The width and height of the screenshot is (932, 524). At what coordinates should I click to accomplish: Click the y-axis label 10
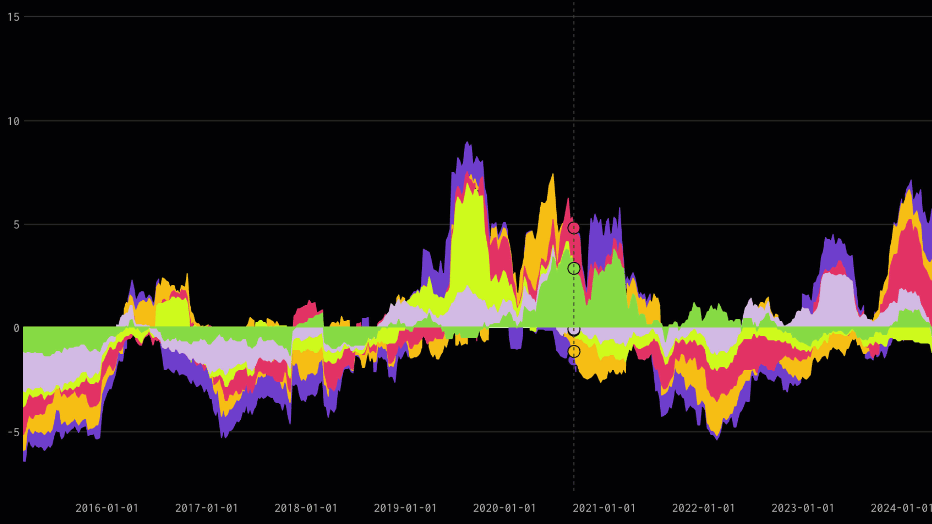point(13,121)
